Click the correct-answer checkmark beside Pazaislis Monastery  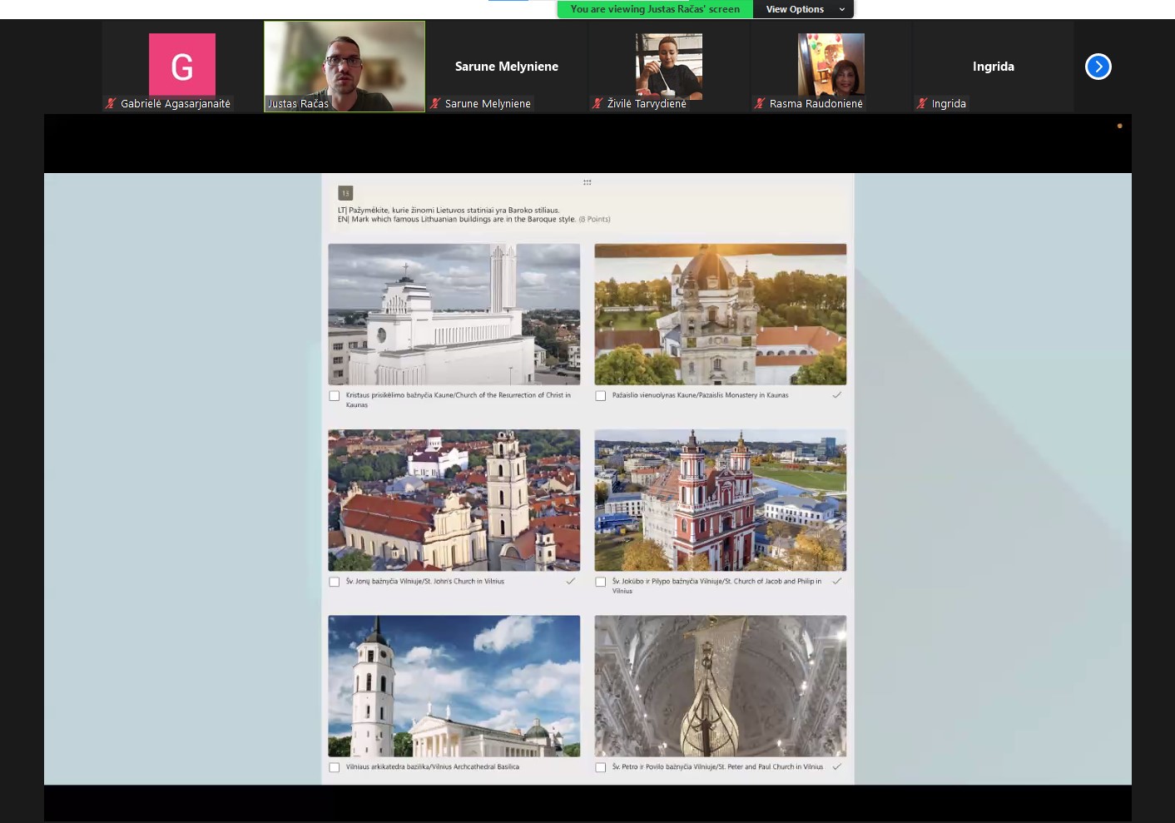coord(837,395)
